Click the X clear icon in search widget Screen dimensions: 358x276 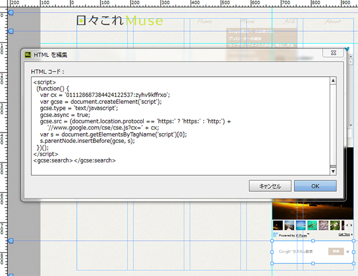348,252
